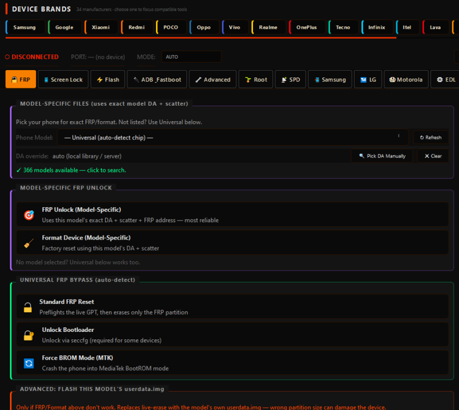The image size is (459, 410).
Task: Click the open-lock icon for Unlock Bootloader
Action: 29,335
